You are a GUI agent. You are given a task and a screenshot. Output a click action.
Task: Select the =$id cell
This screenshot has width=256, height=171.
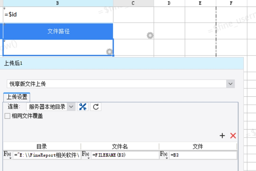click(x=58, y=15)
